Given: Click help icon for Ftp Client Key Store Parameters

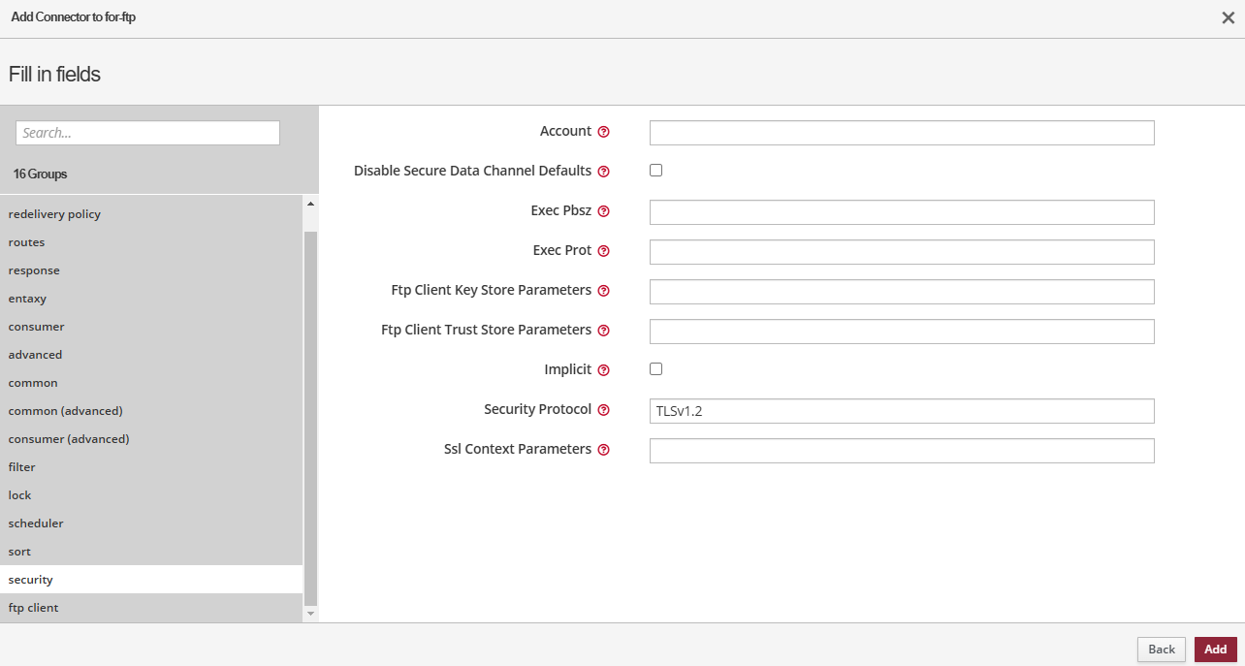Looking at the screenshot, I should (603, 291).
